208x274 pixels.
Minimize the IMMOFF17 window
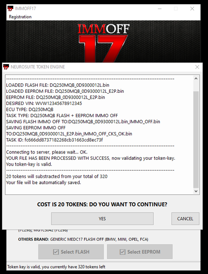click(160, 9)
